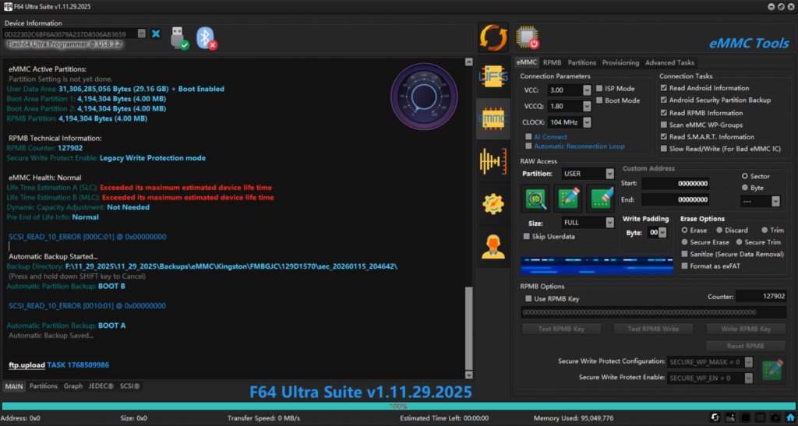Switch to the Provisioning tab

tap(620, 62)
